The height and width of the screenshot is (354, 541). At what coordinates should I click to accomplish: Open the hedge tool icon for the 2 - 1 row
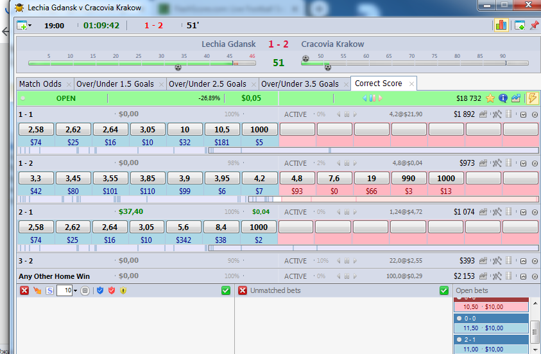pyautogui.click(x=497, y=212)
